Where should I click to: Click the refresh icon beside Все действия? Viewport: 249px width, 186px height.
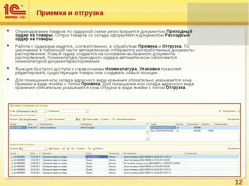tap(220, 111)
